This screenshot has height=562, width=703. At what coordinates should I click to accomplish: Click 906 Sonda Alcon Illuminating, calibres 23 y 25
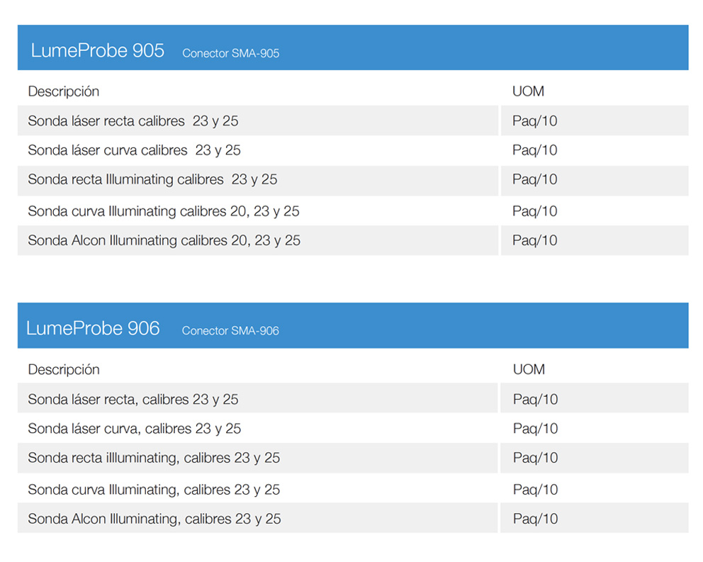(x=154, y=519)
